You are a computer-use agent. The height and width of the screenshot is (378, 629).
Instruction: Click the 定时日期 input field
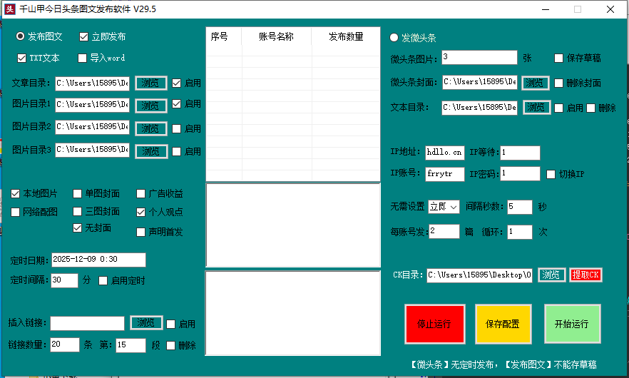click(98, 260)
